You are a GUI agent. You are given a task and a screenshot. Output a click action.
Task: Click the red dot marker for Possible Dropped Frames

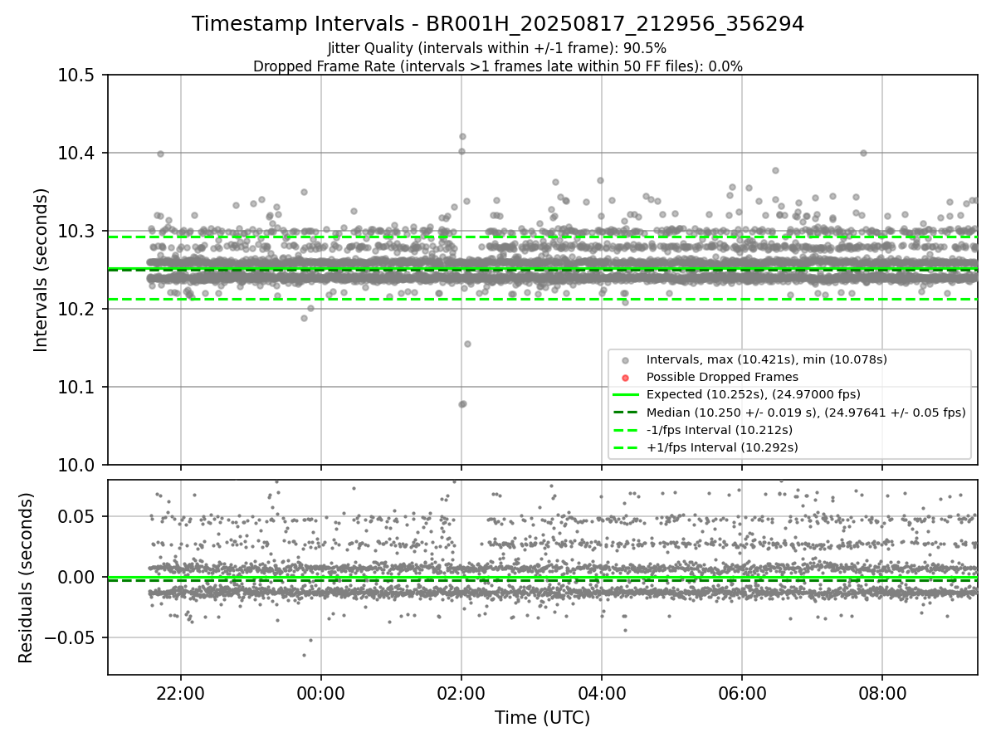point(626,378)
